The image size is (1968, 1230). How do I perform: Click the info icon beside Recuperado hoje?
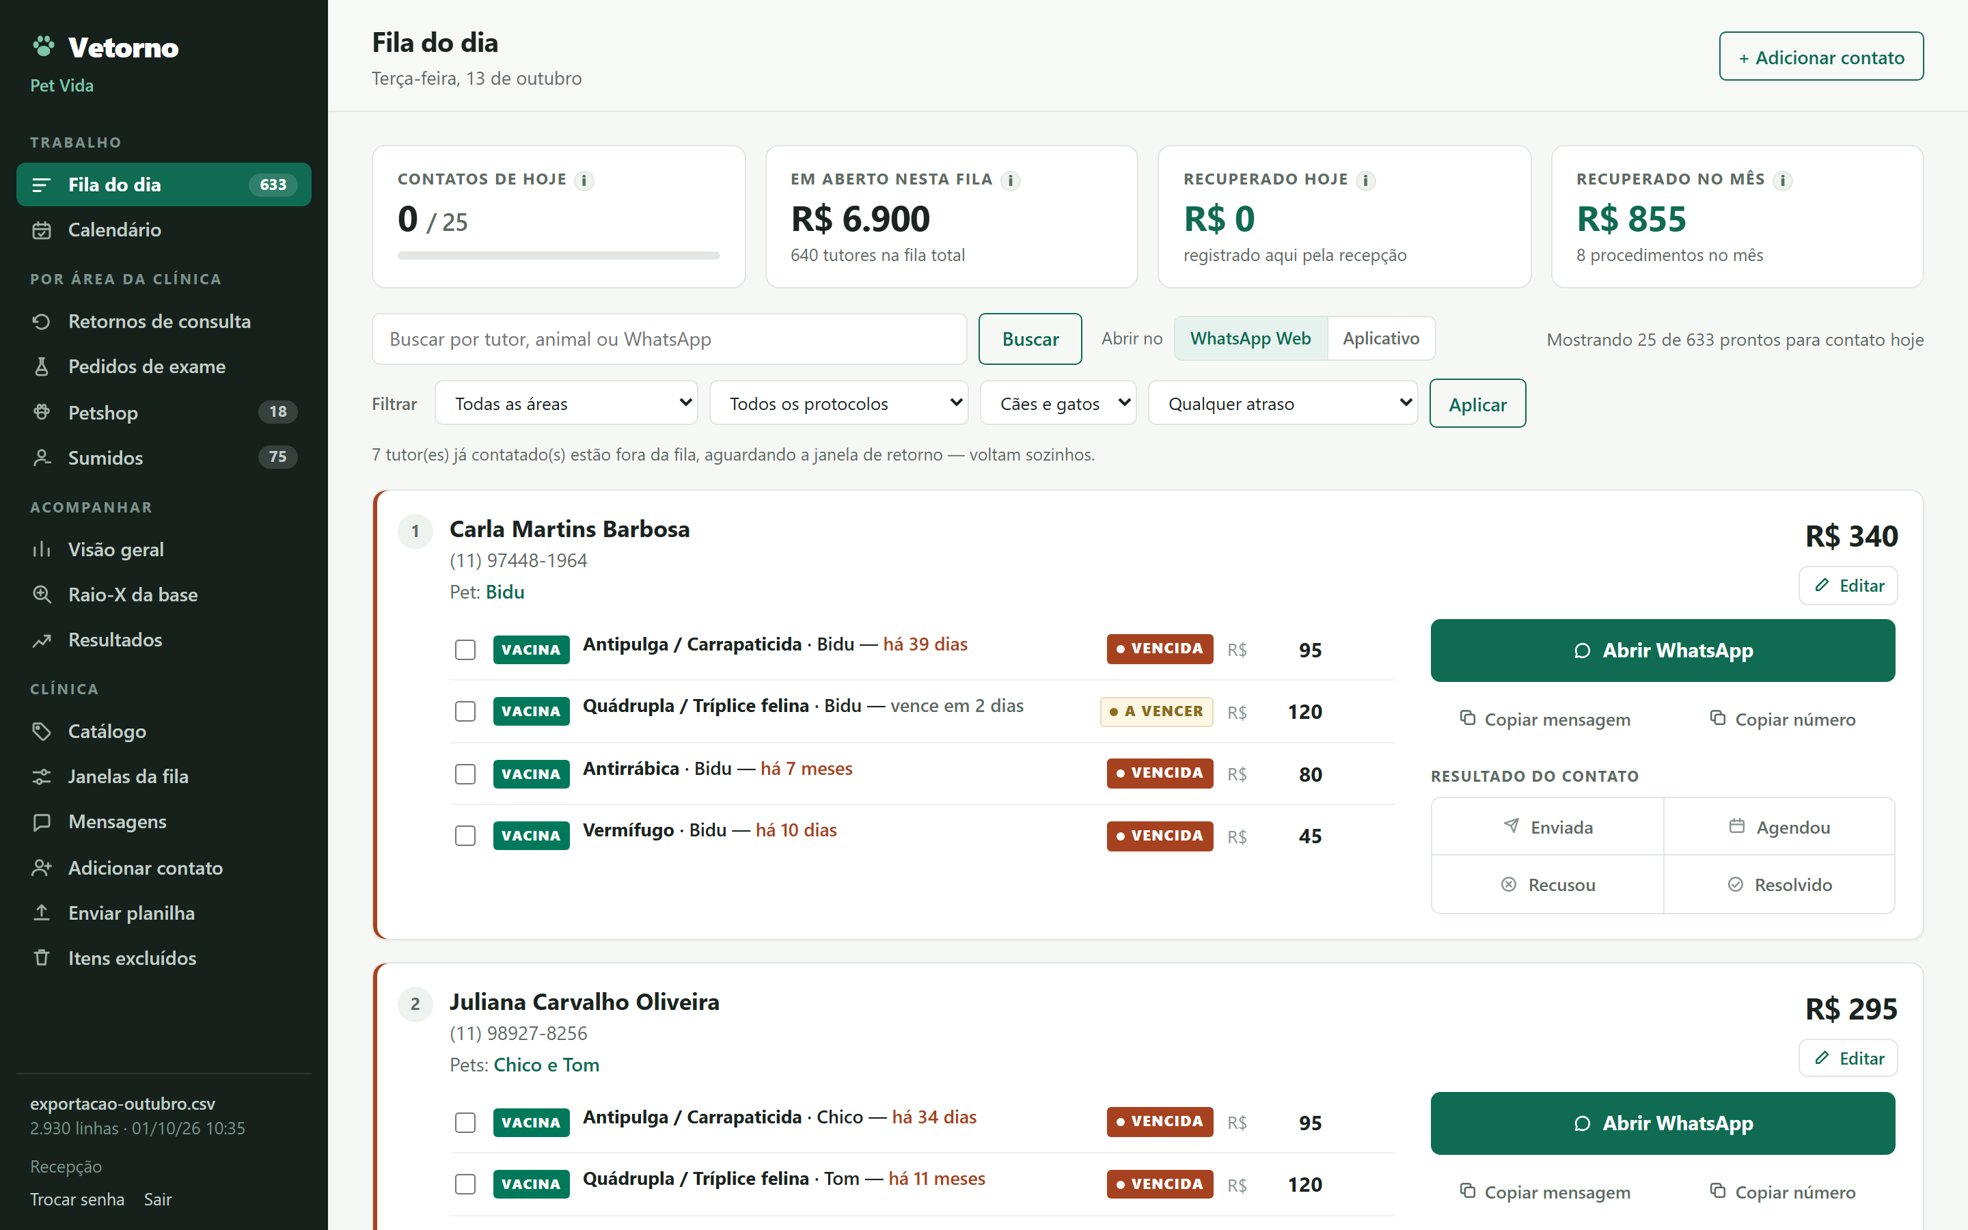coord(1365,180)
